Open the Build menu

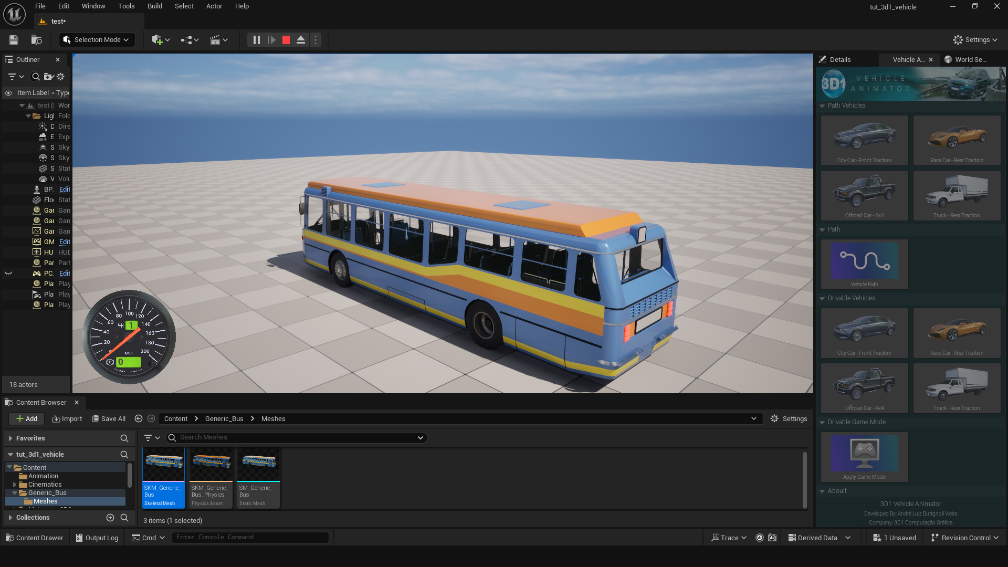(x=154, y=6)
